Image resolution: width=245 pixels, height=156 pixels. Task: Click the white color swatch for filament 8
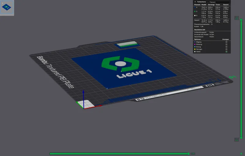tap(195, 16)
